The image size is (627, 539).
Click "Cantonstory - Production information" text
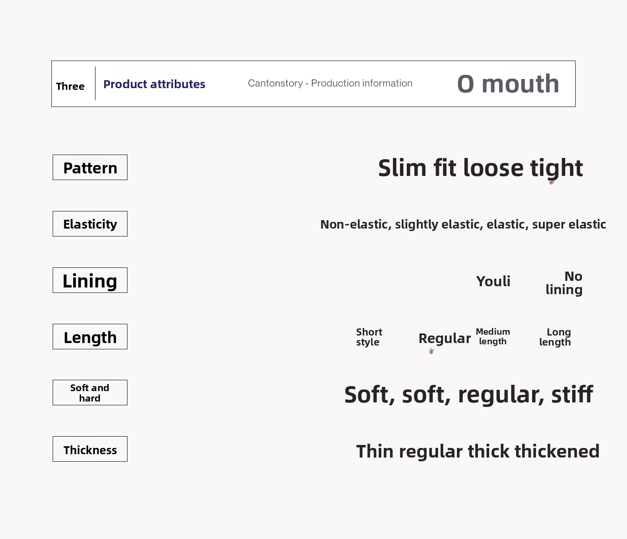(330, 83)
